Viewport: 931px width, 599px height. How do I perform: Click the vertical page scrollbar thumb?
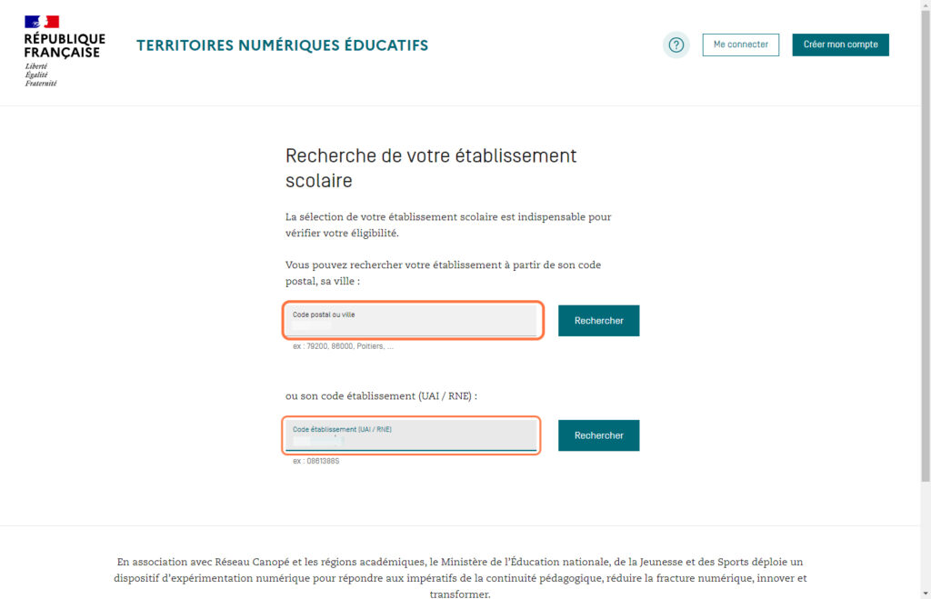pos(926,245)
